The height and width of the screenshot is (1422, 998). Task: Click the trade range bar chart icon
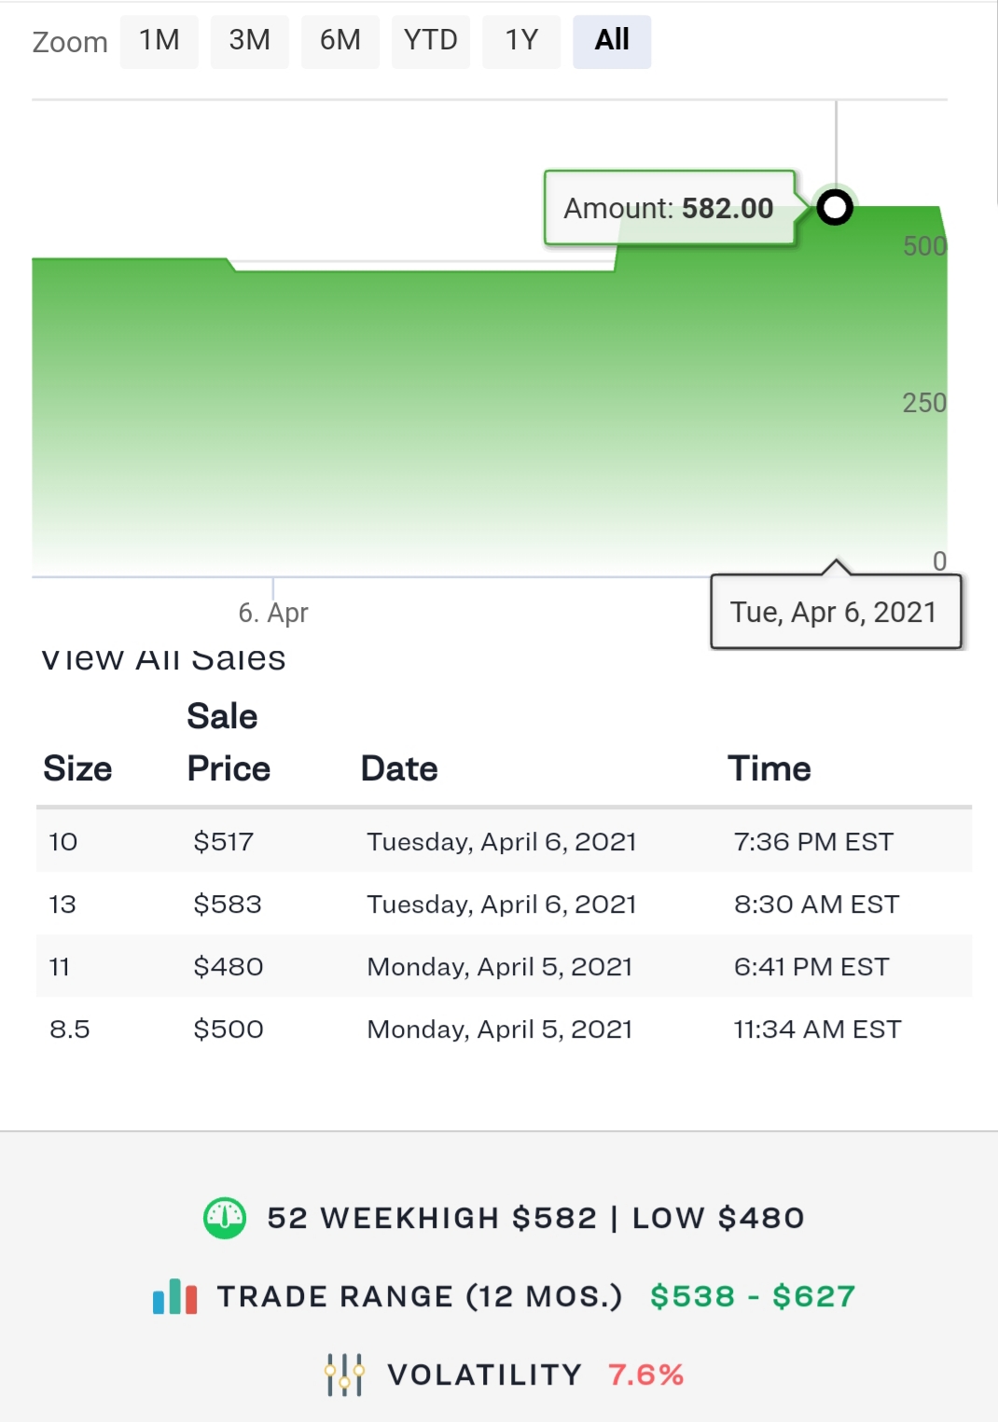pos(175,1296)
